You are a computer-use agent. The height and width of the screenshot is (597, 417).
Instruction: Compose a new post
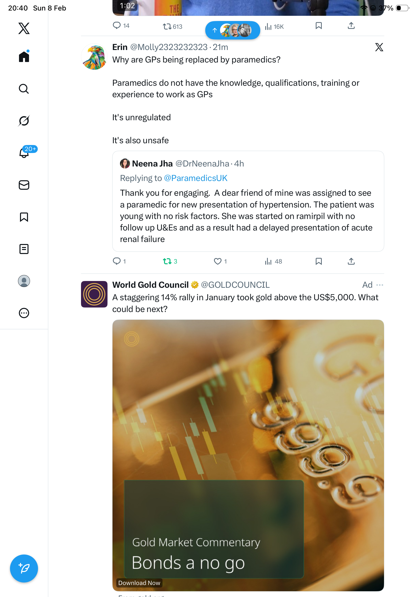tap(24, 568)
